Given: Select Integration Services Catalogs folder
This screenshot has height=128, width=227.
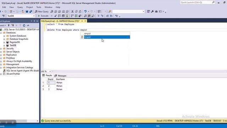Looking at the screenshot, I should click(x=20, y=68).
